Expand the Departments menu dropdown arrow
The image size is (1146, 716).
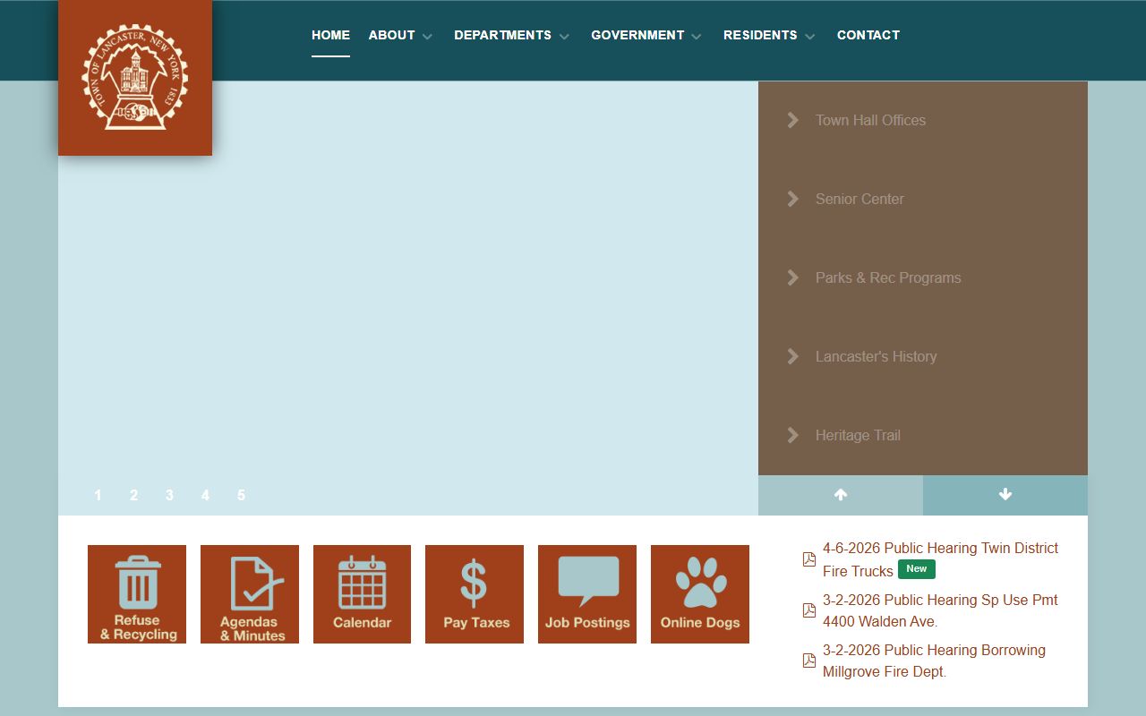(x=564, y=37)
